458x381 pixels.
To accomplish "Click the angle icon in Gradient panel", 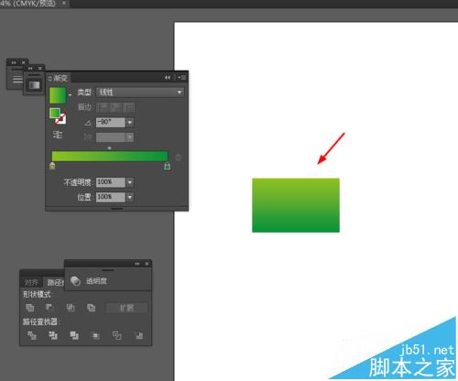I will tap(88, 123).
